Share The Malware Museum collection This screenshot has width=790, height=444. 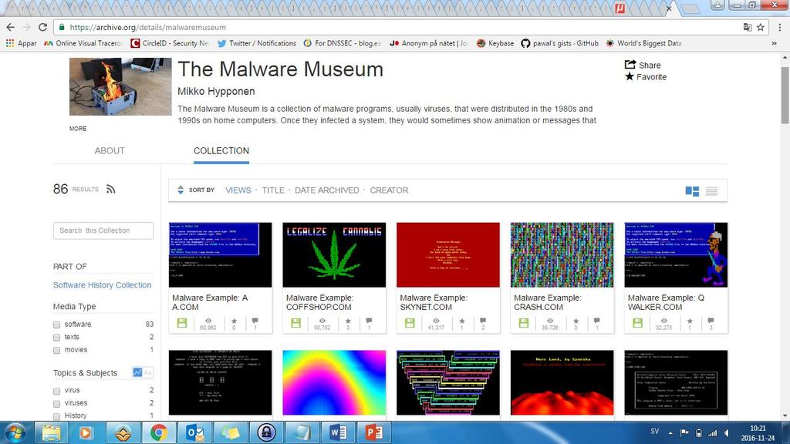point(643,65)
